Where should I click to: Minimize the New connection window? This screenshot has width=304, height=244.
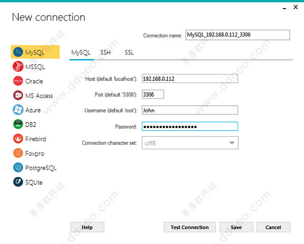pyautogui.click(x=284, y=8)
